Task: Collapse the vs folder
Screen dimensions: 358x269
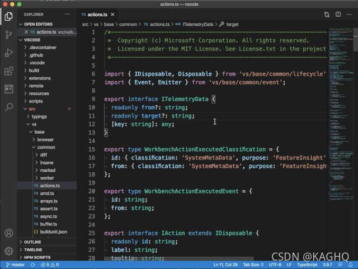Action: tap(47, 124)
